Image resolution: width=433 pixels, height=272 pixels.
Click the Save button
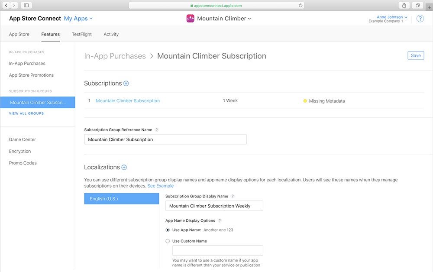click(x=416, y=55)
